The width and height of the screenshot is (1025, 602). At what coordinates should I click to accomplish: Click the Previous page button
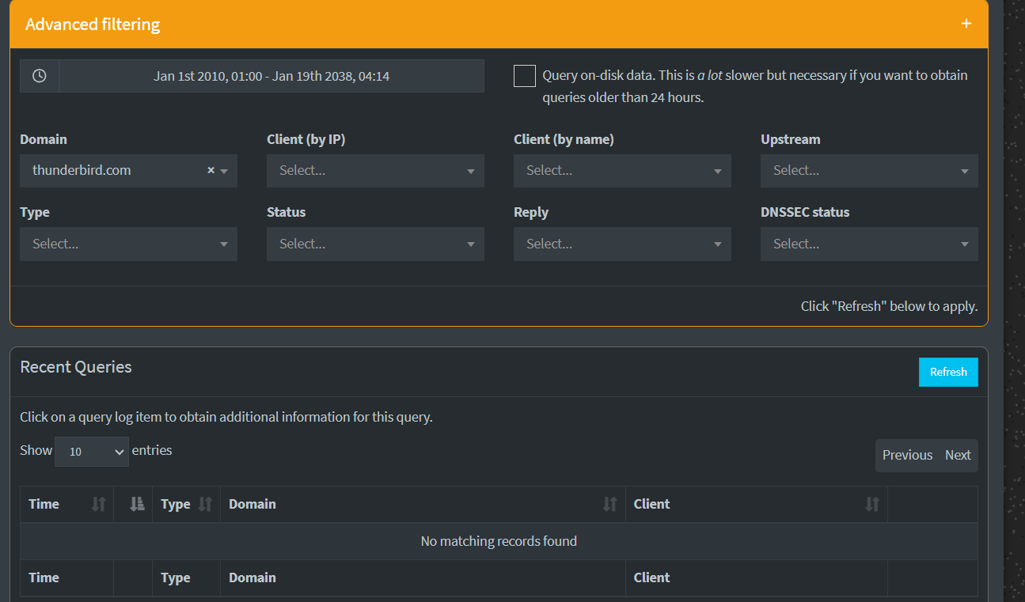(907, 455)
